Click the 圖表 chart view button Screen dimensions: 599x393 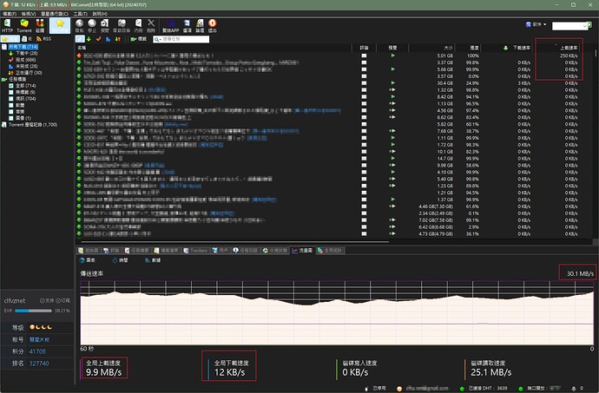87,260
